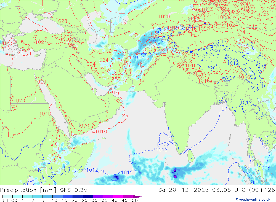The height and width of the screenshot is (202, 276).
Task: Choose the 10–15 mm legend swatch
Action: click(x=58, y=196)
